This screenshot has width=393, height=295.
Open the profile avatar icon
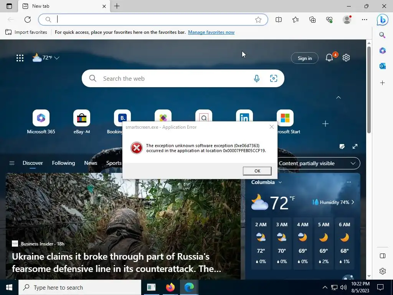347,20
